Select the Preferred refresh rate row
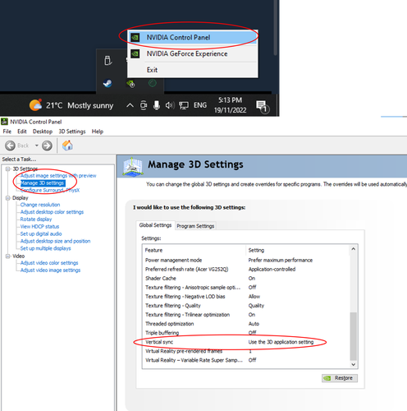Viewport: 407px width, 411px height. tap(246, 269)
